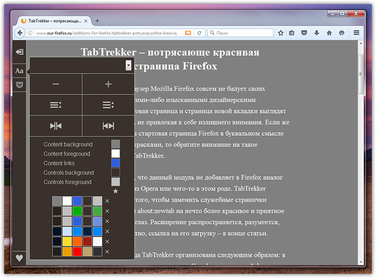Screen dimensions: 376x278
Task: Click the page scroll-down arrow
Action: tap(361, 262)
